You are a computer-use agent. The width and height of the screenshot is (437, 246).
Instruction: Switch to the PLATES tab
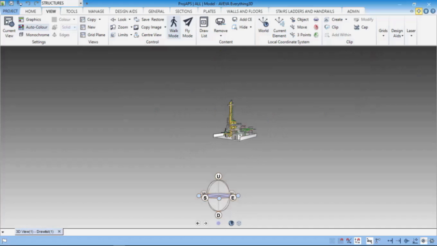pos(210,11)
